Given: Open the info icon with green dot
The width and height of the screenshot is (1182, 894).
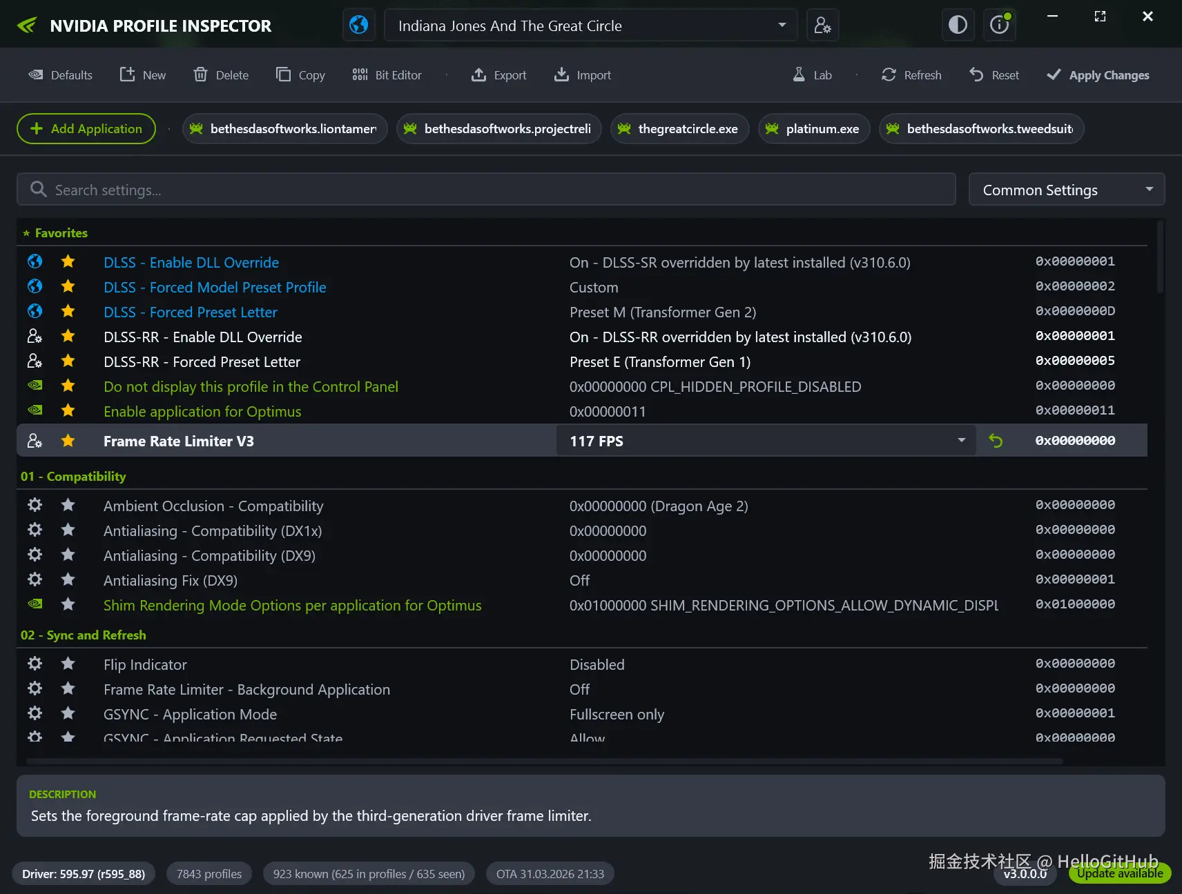Looking at the screenshot, I should 999,26.
